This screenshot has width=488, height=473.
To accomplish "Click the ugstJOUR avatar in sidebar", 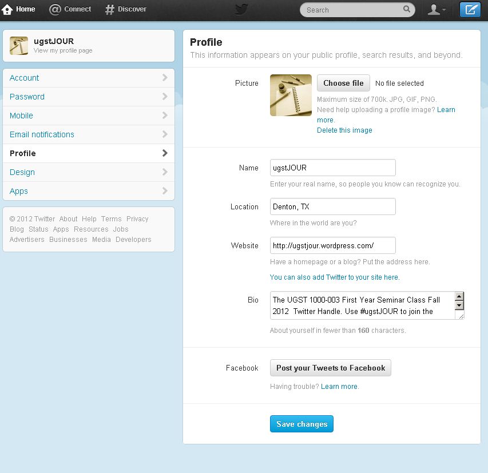I will 19,46.
